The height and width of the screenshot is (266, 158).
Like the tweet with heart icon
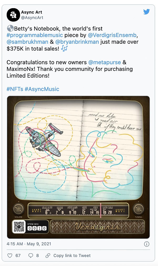(10, 255)
